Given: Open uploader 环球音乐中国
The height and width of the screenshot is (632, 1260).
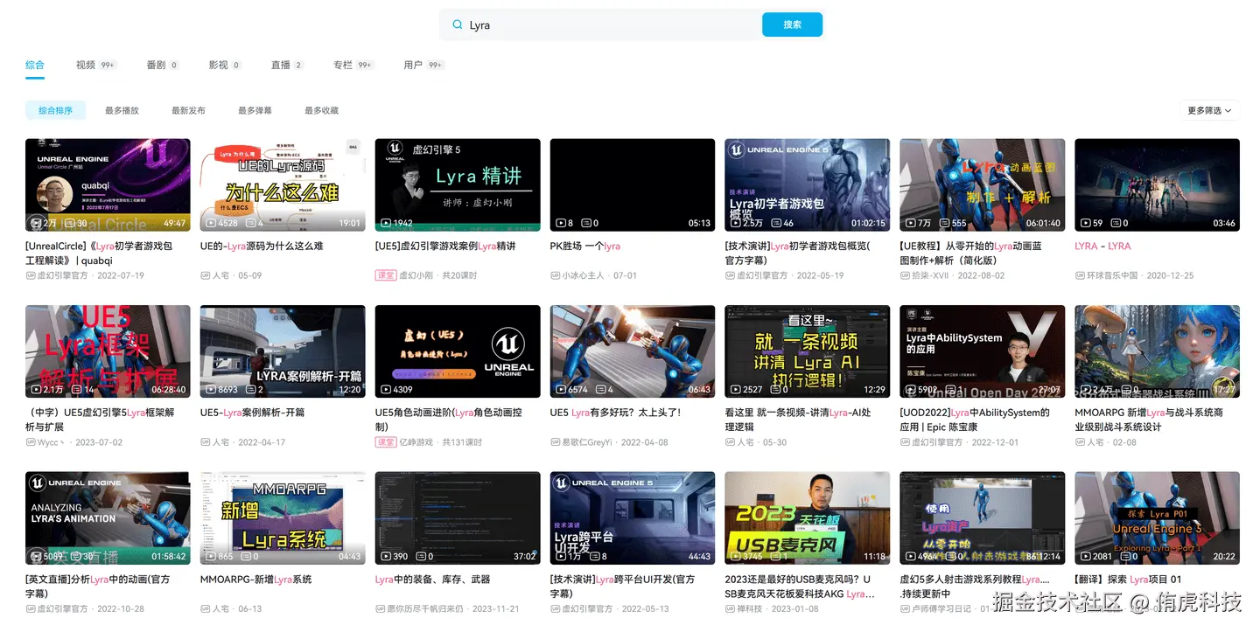Looking at the screenshot, I should [x=1112, y=275].
